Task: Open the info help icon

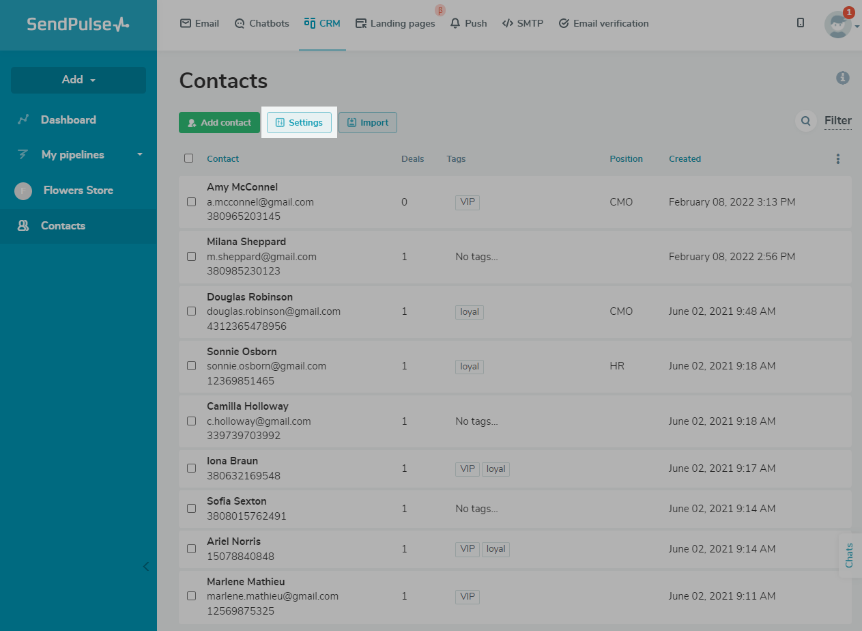Action: click(843, 78)
